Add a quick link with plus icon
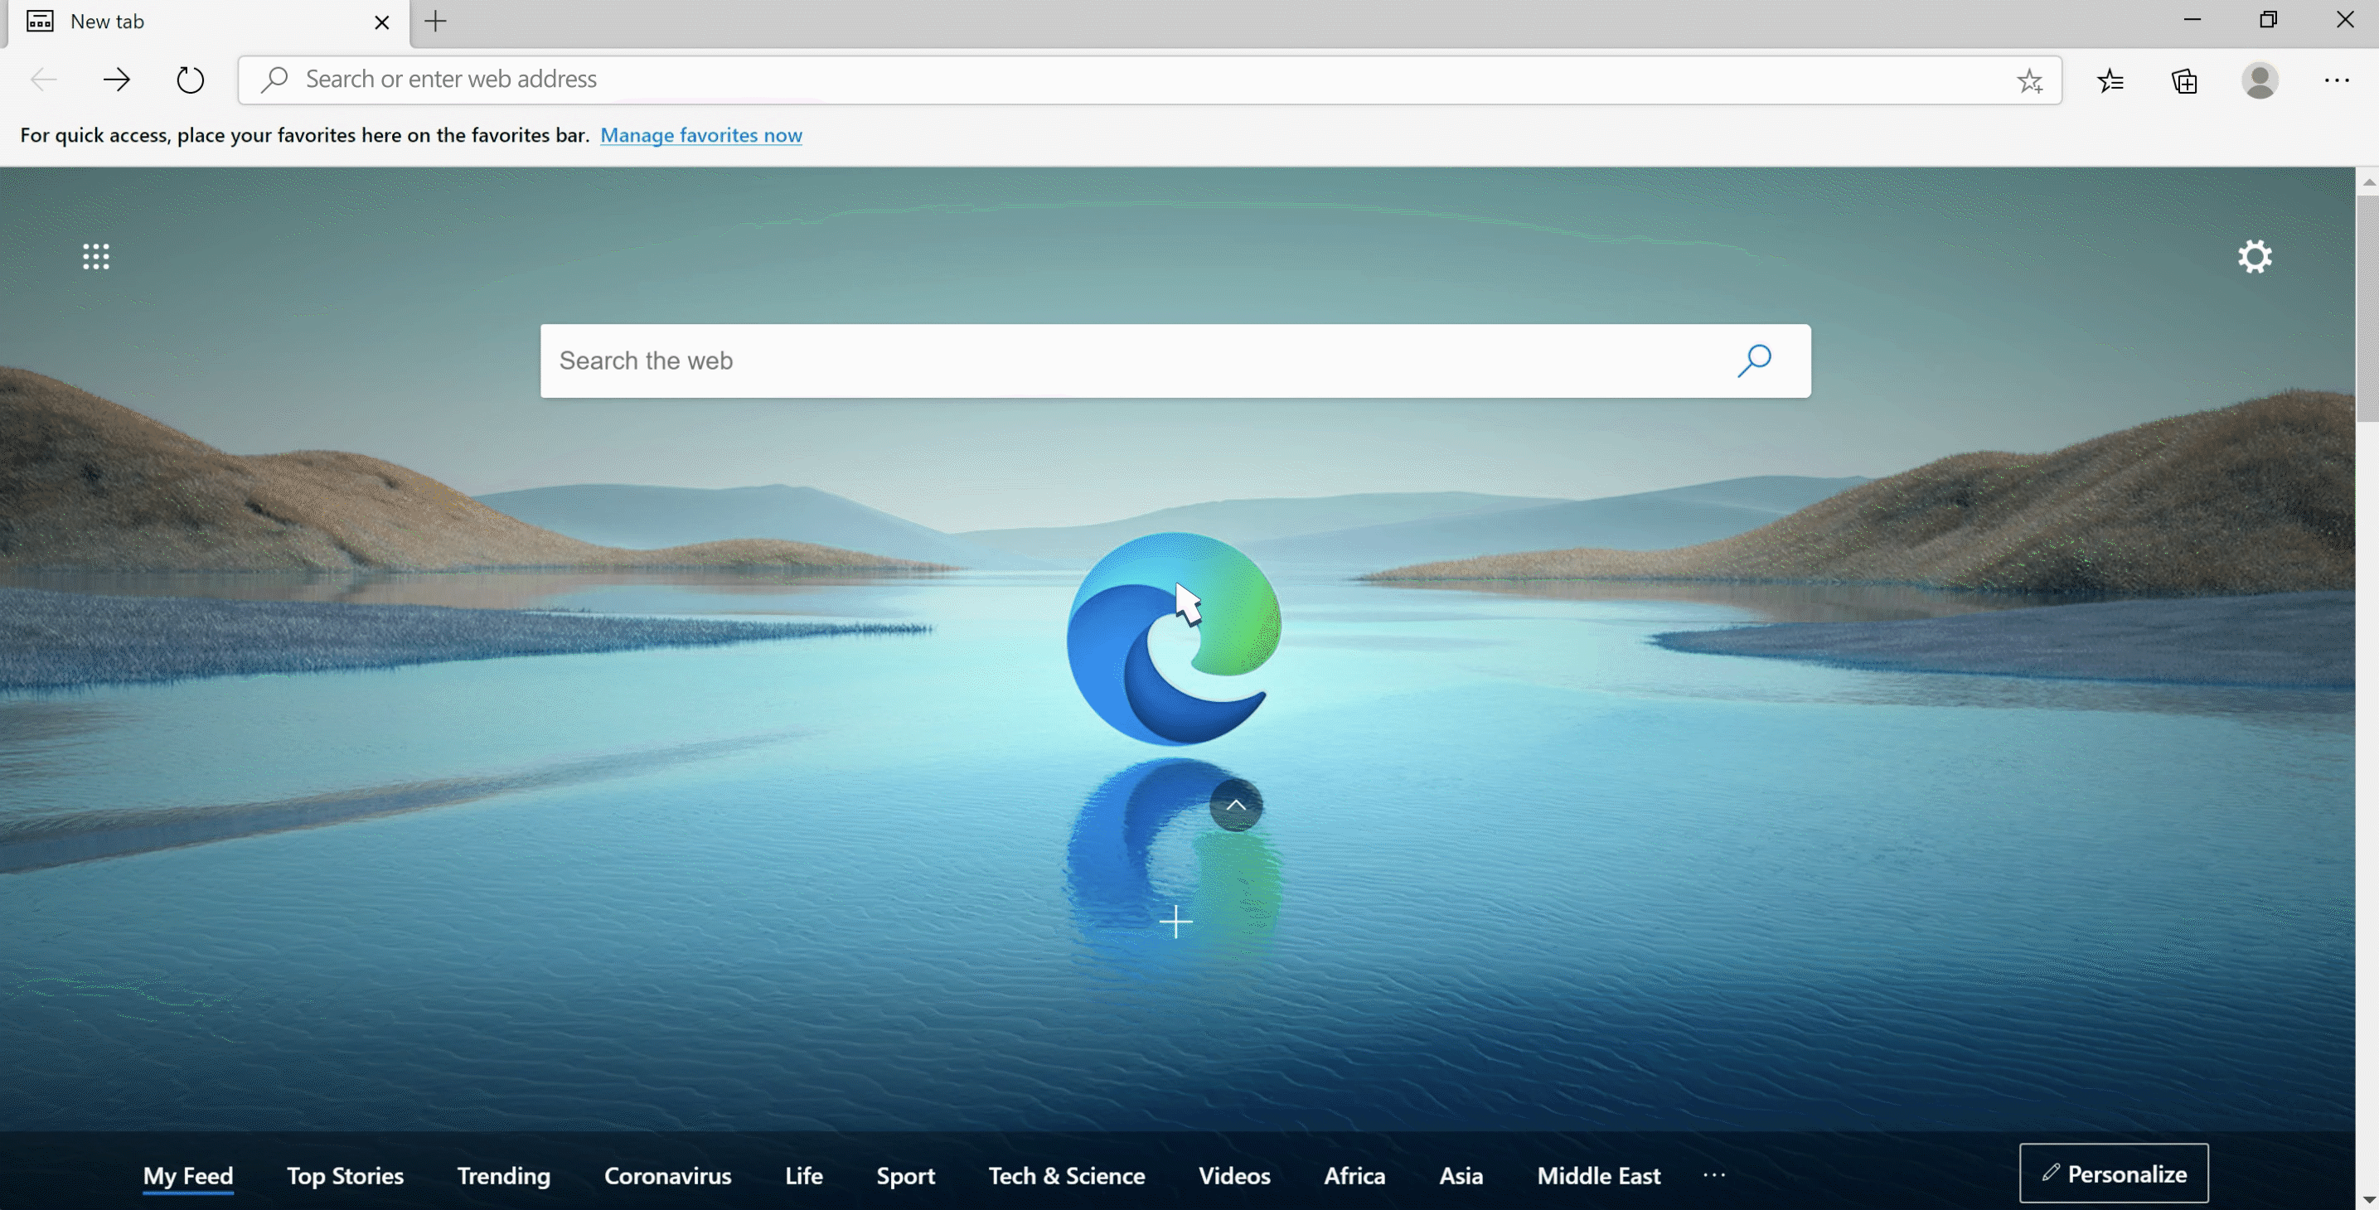Image resolution: width=2379 pixels, height=1210 pixels. (1175, 922)
